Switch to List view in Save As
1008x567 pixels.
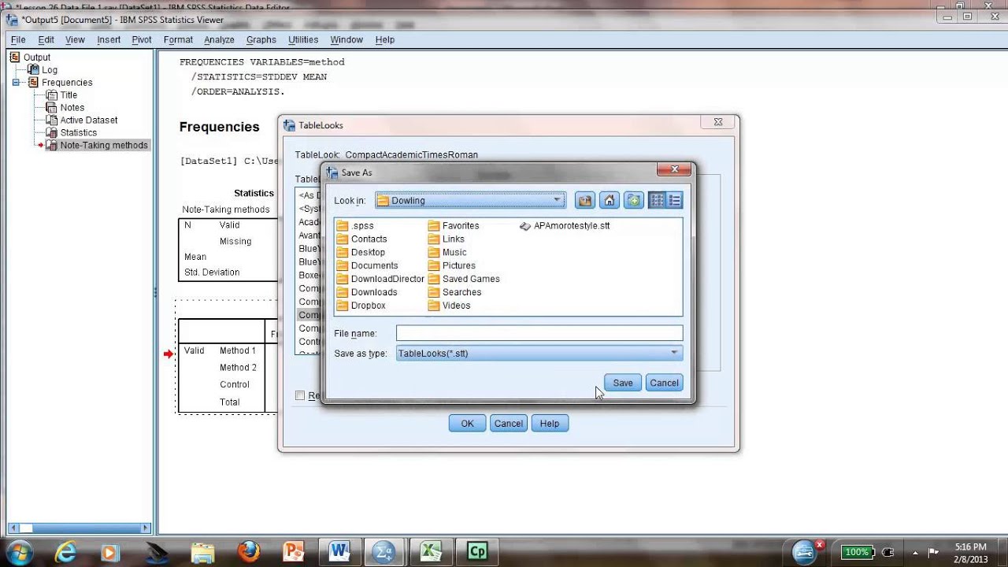[656, 201]
